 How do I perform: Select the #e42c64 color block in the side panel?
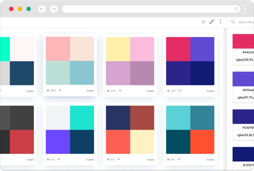[243, 41]
